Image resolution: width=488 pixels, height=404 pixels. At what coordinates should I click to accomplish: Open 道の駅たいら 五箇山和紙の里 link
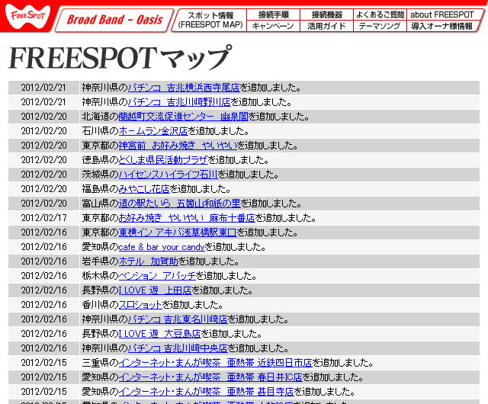(x=180, y=204)
